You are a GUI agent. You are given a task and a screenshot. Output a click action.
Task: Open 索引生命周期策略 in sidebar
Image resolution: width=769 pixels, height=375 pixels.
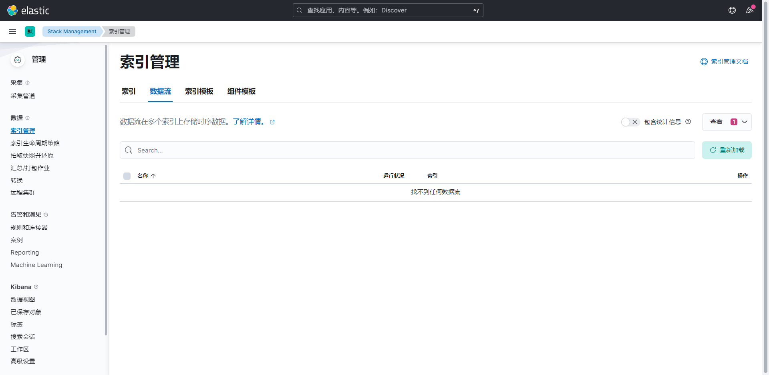[x=35, y=143]
